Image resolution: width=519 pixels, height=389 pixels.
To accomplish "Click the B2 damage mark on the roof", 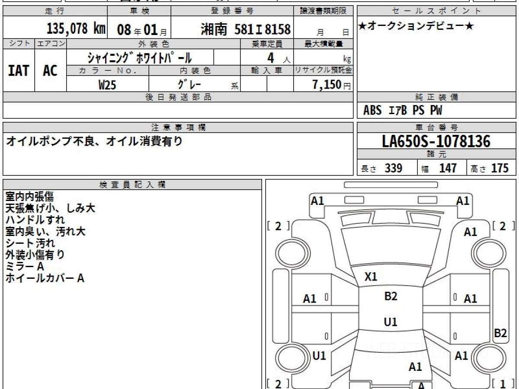I will (391, 297).
